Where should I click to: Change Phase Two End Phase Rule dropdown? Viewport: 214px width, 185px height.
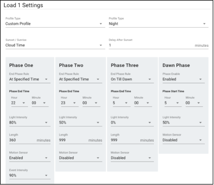click(81, 79)
